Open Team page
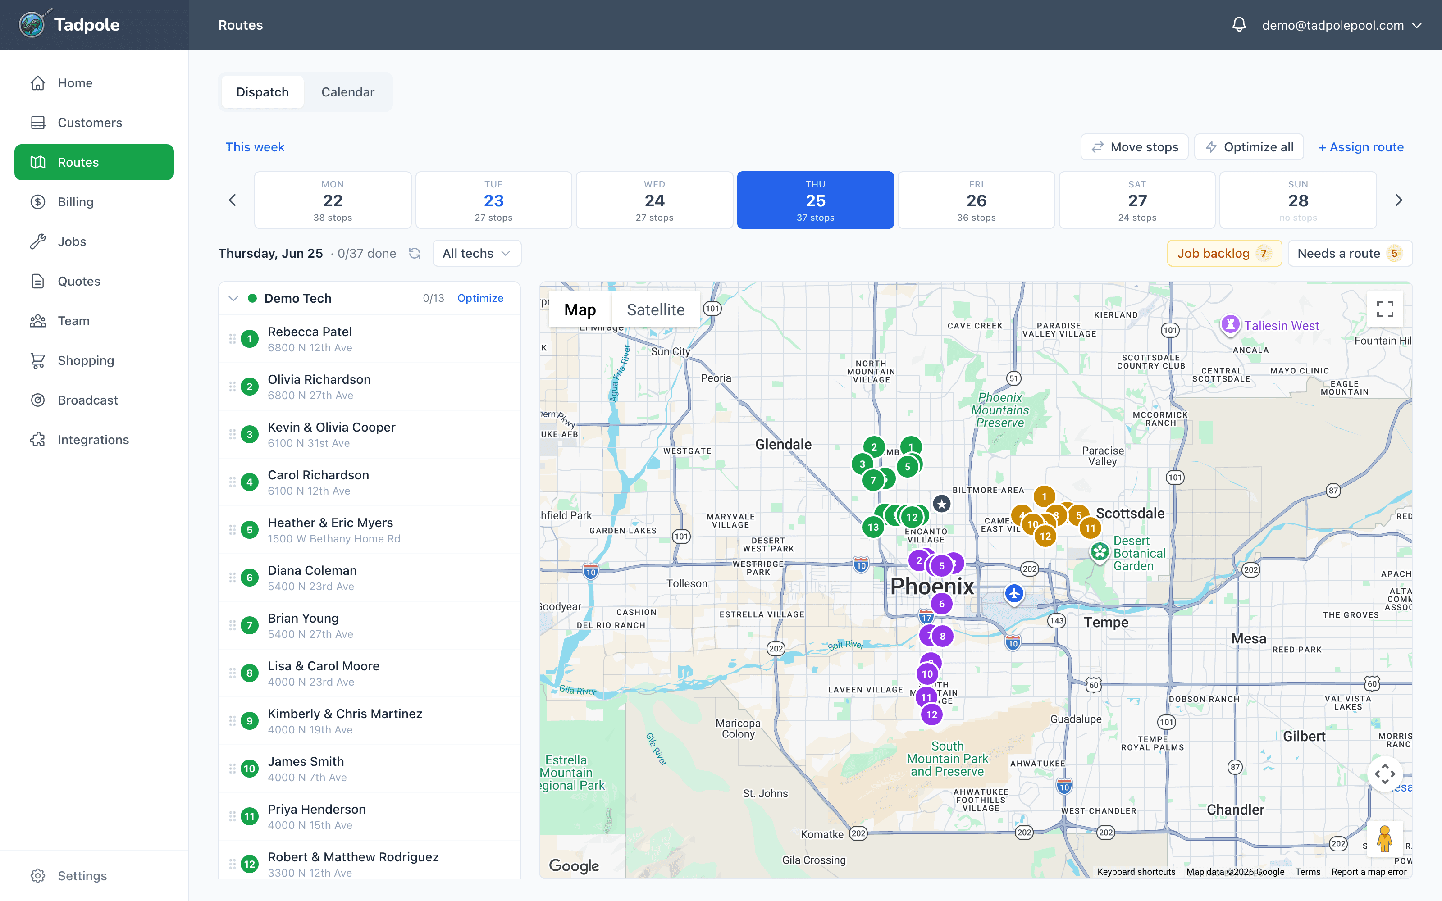Screen dimensions: 1442x901 94,321
